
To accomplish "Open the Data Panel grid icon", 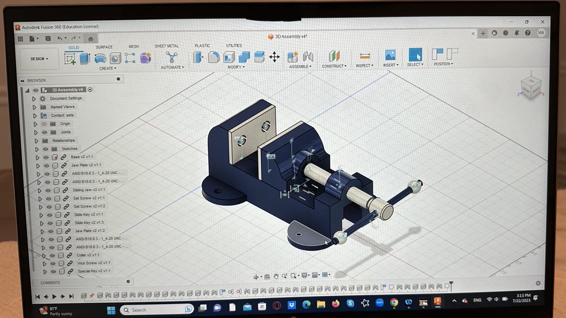I will (20, 39).
